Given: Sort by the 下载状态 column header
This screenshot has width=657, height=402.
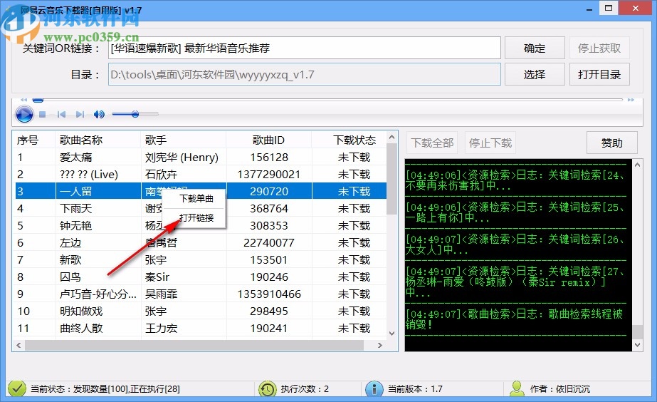Looking at the screenshot, I should tap(349, 140).
